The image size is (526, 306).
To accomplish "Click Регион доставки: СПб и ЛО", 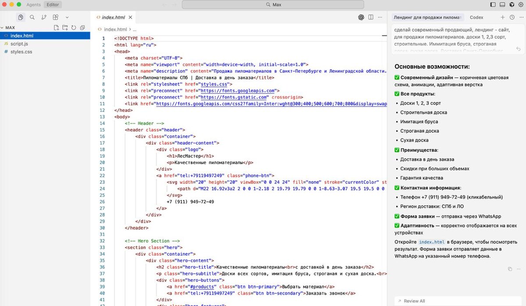I will point(432,206).
